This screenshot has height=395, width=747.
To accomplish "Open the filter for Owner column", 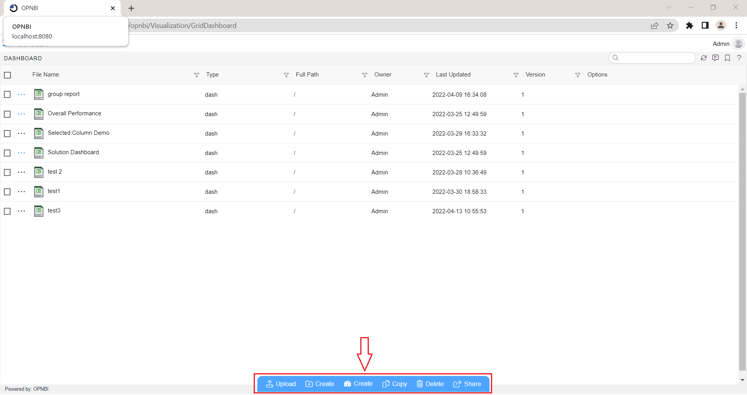I will pos(426,75).
